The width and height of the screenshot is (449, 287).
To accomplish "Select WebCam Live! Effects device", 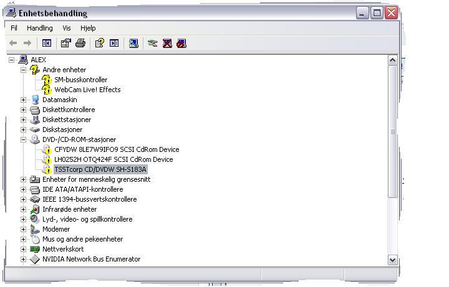I will [87, 90].
